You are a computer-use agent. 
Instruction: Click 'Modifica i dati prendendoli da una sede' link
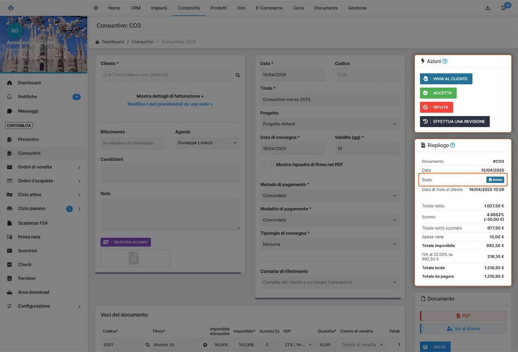click(x=170, y=104)
